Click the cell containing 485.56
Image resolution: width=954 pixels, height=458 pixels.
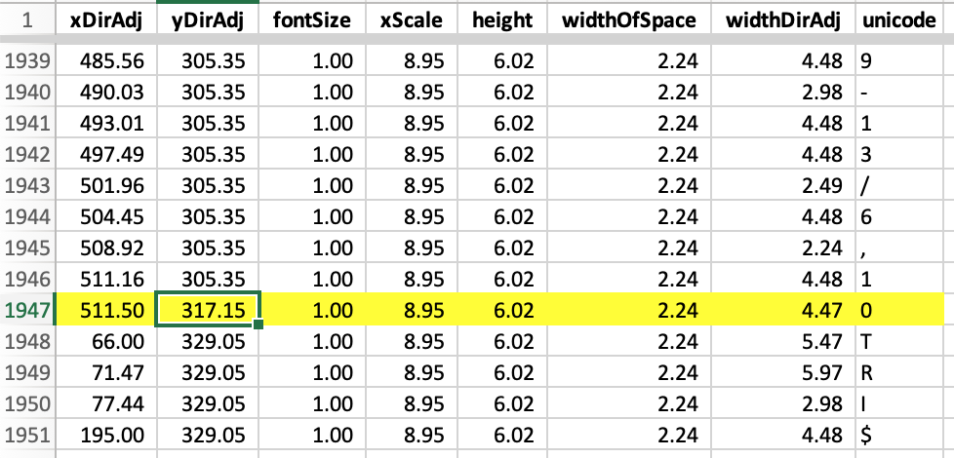103,61
